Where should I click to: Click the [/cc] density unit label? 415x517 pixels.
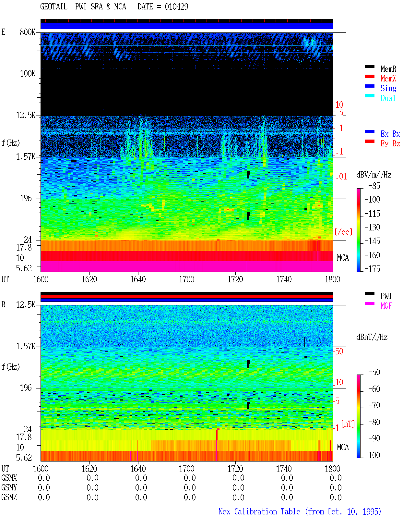[x=343, y=232]
